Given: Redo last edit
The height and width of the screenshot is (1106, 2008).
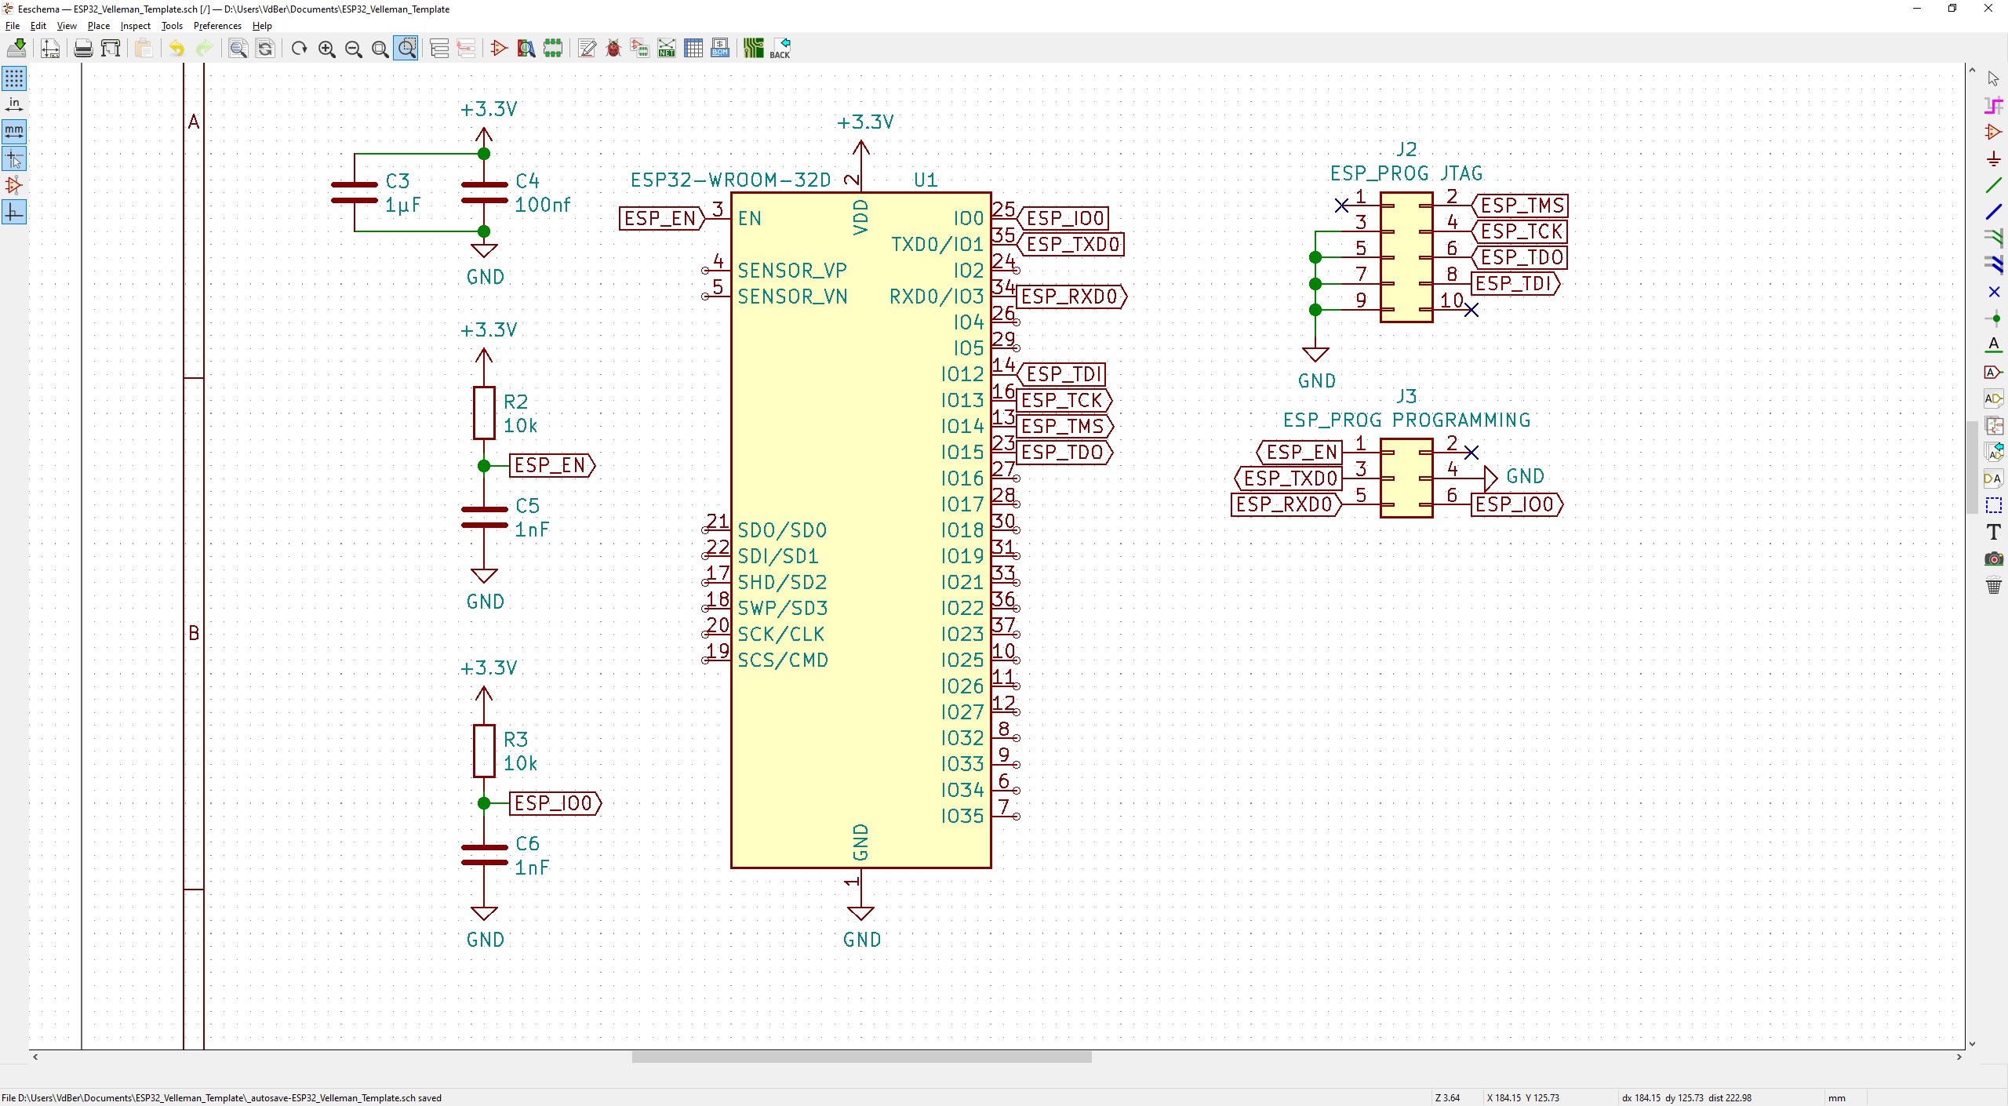Looking at the screenshot, I should tap(204, 49).
